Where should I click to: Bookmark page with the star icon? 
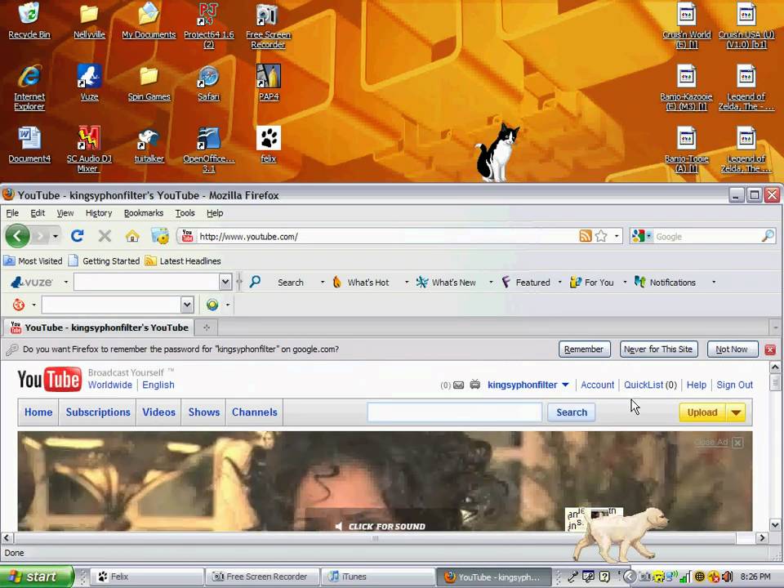point(602,236)
